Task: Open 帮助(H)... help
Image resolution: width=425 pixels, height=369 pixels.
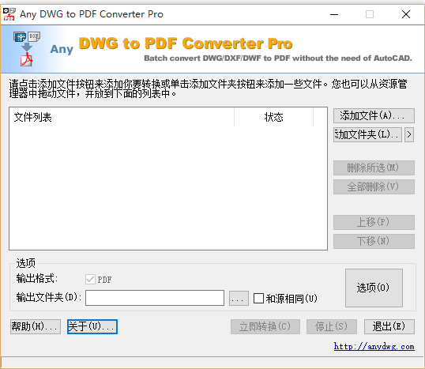Action: pos(36,326)
